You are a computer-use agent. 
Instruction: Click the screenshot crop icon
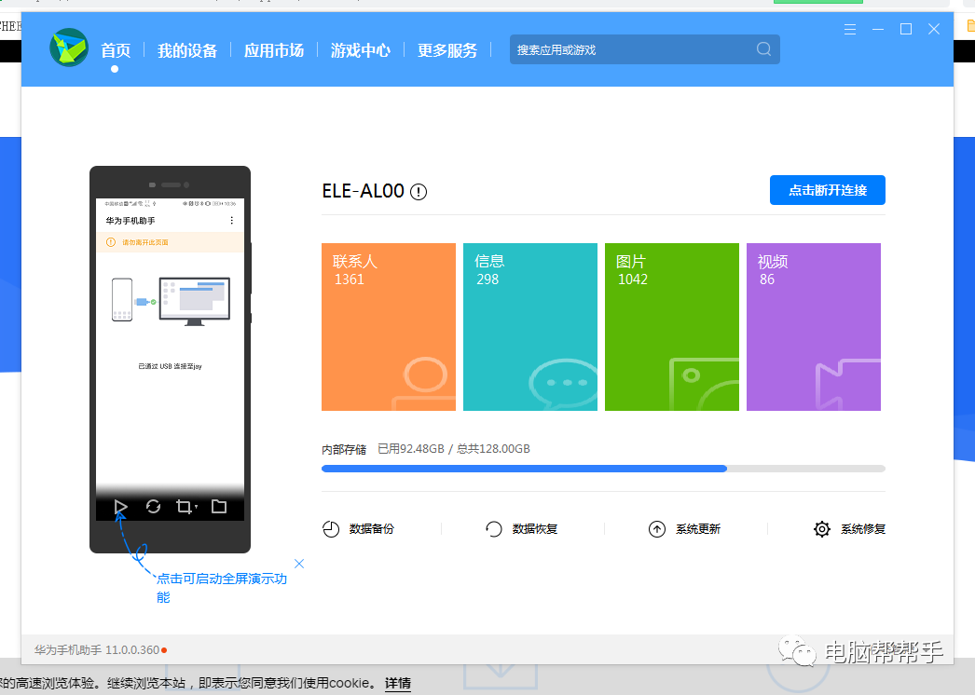184,507
